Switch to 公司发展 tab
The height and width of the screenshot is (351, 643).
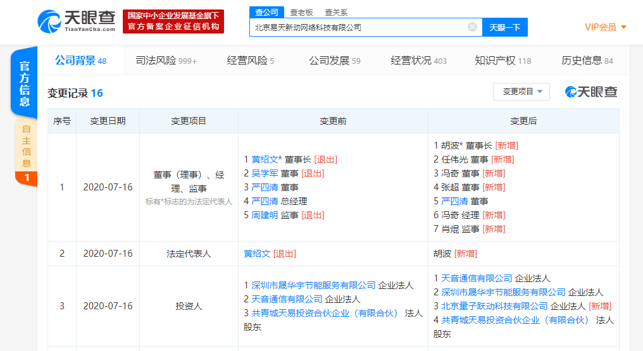335,61
